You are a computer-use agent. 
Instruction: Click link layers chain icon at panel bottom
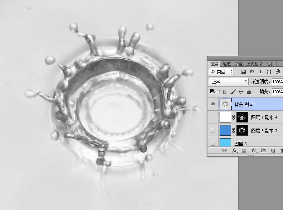225,150
